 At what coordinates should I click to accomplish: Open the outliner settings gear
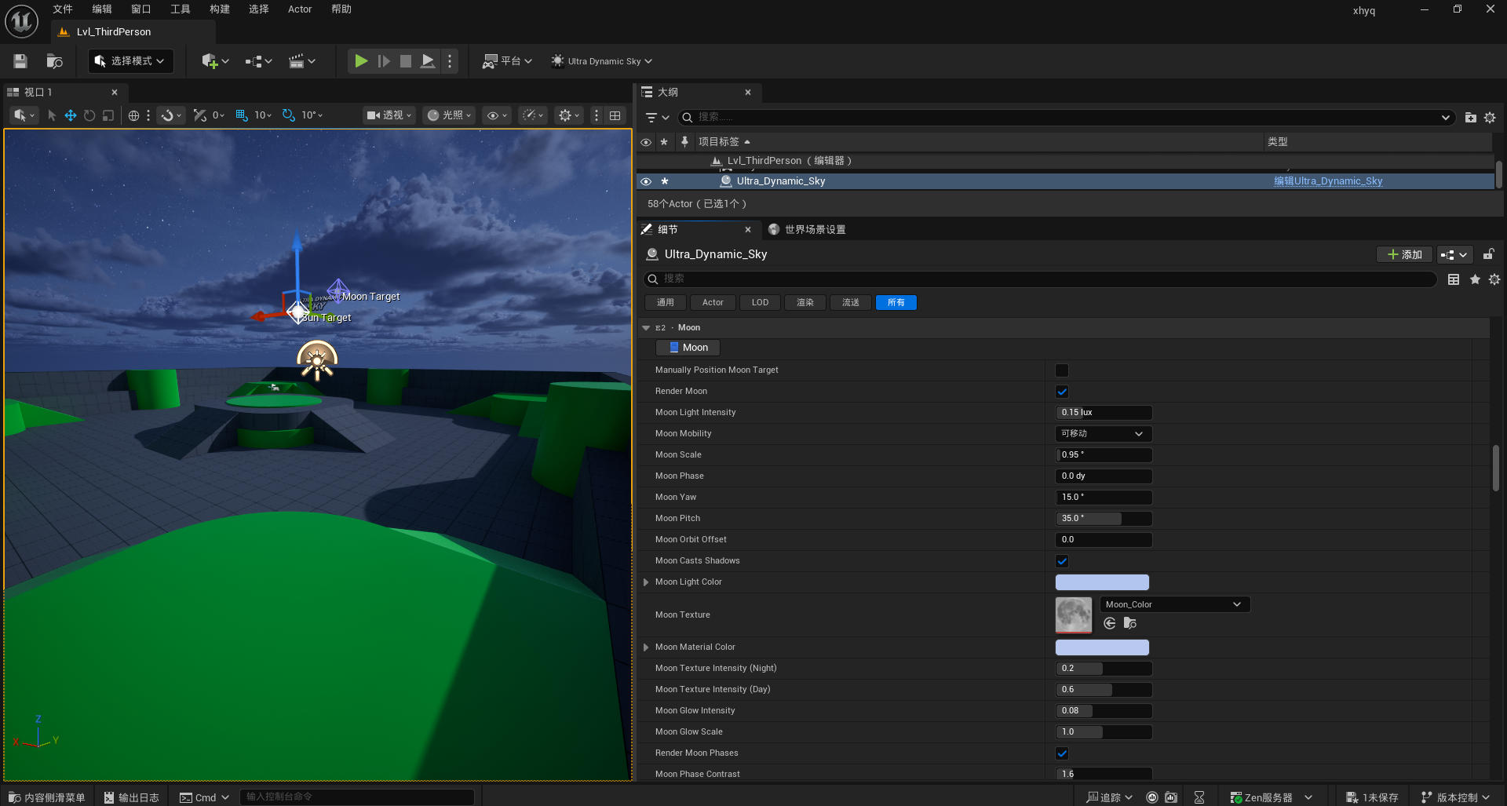pos(1490,118)
